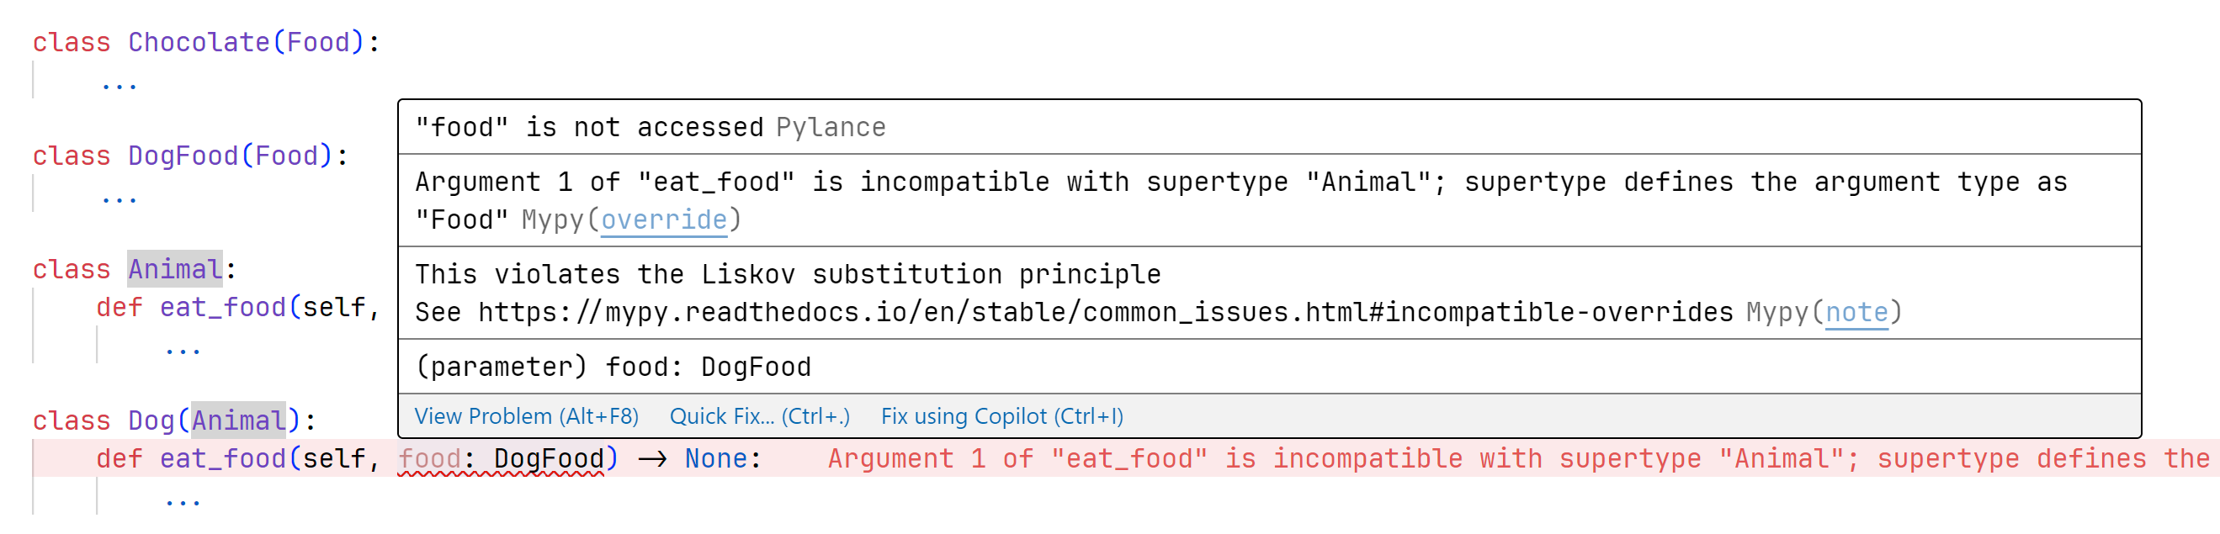Select the Chocolate class name

tap(200, 40)
